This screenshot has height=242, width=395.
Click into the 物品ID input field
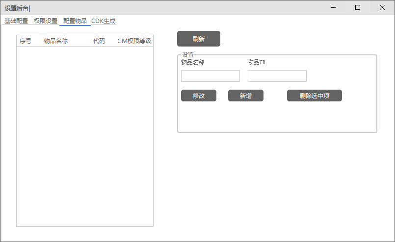(x=277, y=76)
